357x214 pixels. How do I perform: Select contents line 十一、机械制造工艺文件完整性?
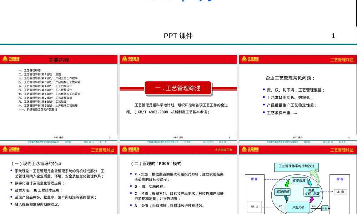pyautogui.click(x=38, y=109)
